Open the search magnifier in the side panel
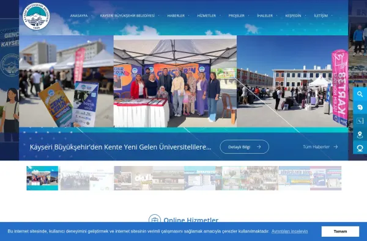Screen dimensions: 367x241 (360, 94)
